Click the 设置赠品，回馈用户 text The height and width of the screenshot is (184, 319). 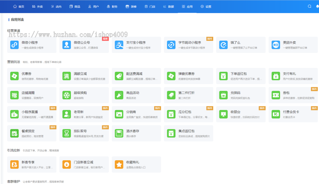point(32,98)
